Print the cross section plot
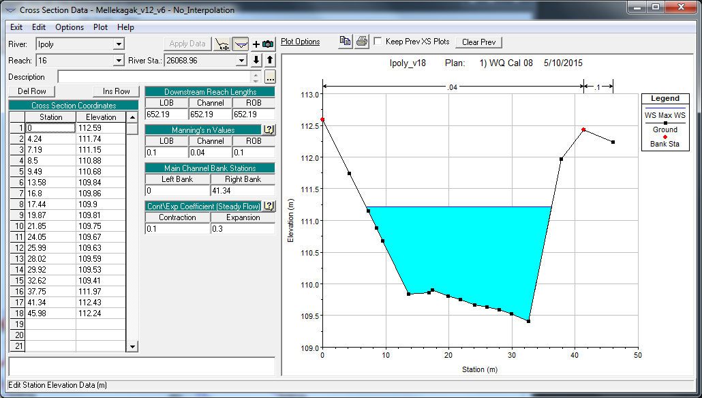 (362, 42)
